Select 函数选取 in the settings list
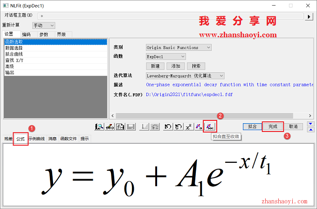 coord(55,42)
